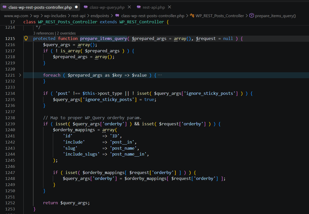The width and height of the screenshot is (309, 214).
Task: Click the foreach keyword on line 1221
Action: click(52, 75)
